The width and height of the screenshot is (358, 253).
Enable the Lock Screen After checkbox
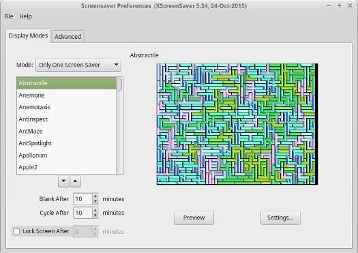click(16, 231)
